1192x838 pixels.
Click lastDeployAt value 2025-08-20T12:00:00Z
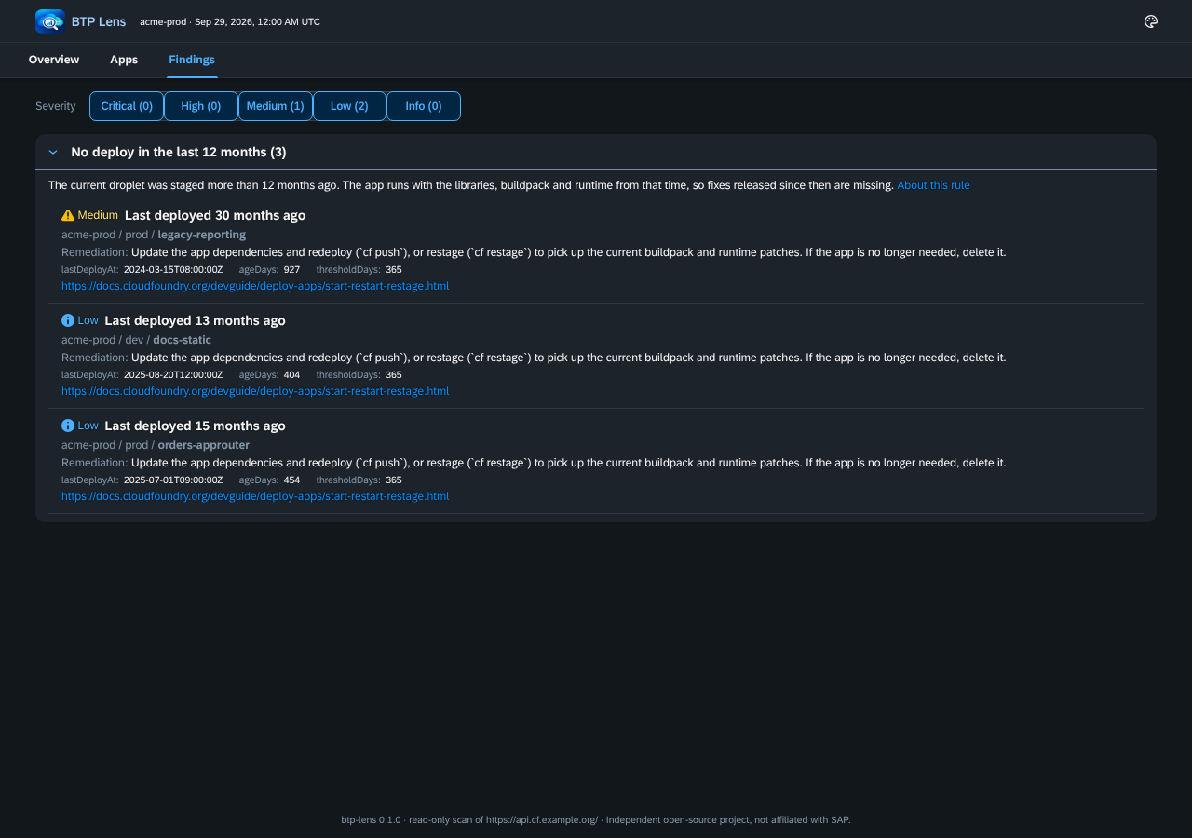(x=173, y=374)
